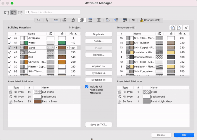Open the MEP Systems attribute tab

tap(116, 20)
